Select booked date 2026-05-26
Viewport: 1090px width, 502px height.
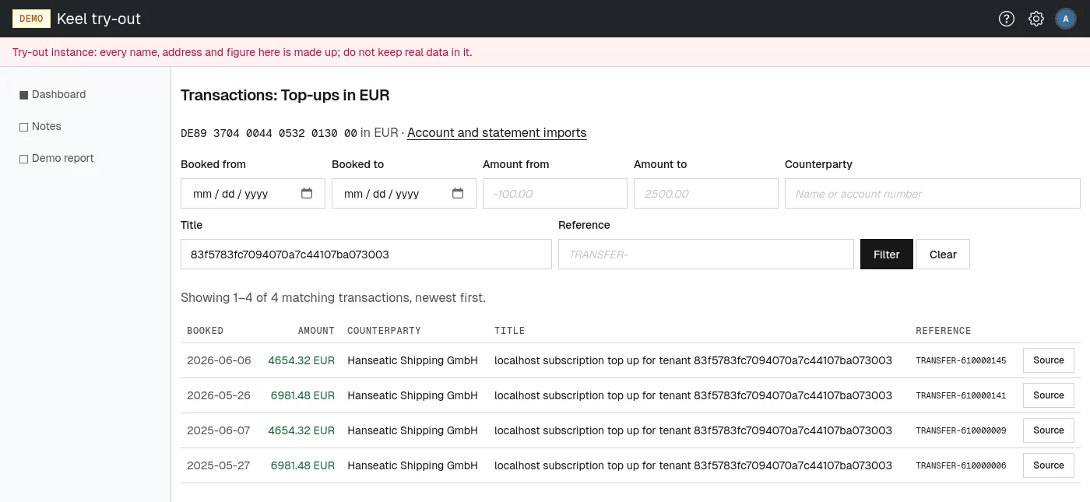[219, 395]
